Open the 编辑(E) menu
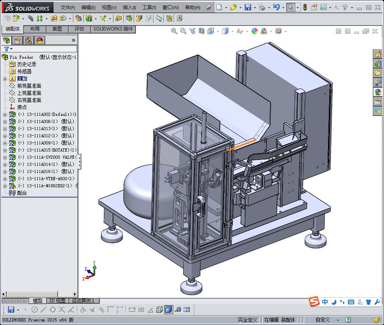Image resolution: width=384 pixels, height=325 pixels. (88, 8)
